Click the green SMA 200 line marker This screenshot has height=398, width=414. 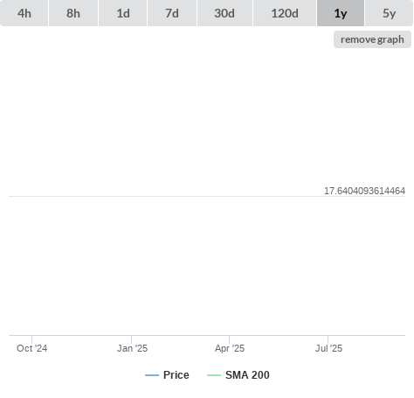point(214,375)
